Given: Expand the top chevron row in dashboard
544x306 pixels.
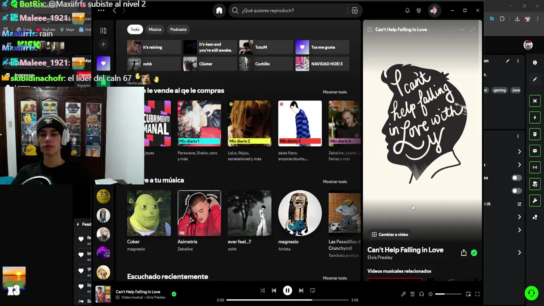Looking at the screenshot, I should tap(519, 152).
